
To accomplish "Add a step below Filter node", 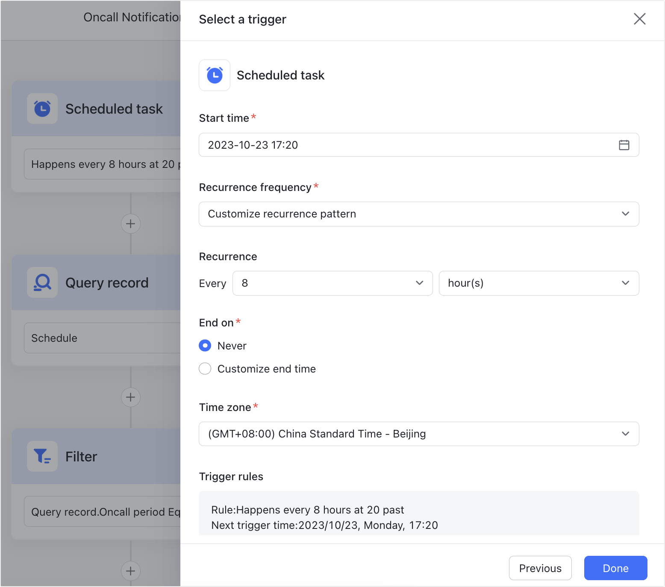I will point(131,571).
